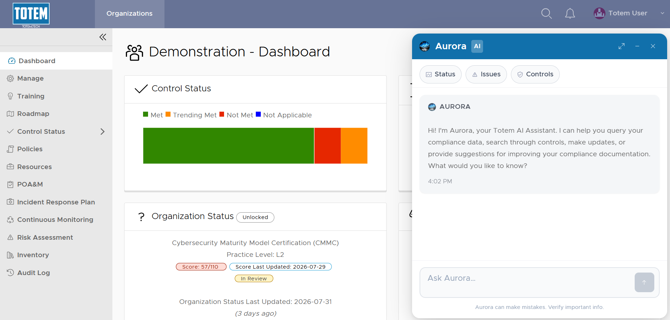Click the AI badge beside Aurora title
670x320 pixels.
(477, 46)
